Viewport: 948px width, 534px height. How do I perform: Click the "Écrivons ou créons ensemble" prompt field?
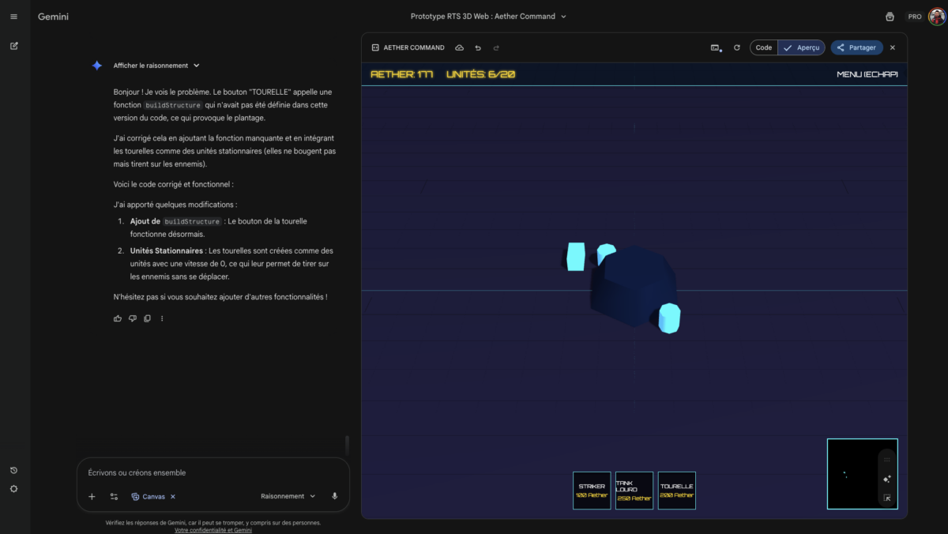click(x=205, y=472)
